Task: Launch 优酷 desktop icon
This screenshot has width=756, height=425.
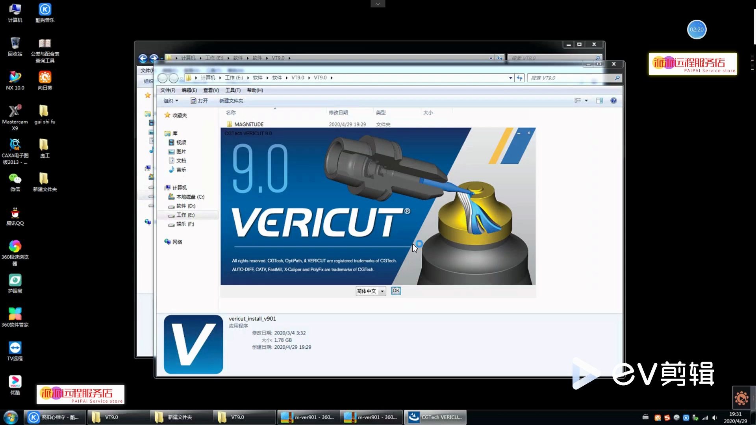Action: point(15,385)
